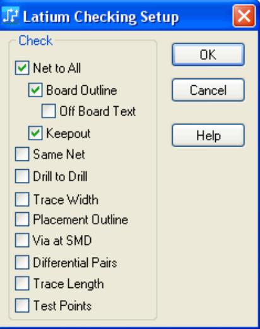Disable the Board Outline check
This screenshot has height=329, width=260.
coord(35,90)
